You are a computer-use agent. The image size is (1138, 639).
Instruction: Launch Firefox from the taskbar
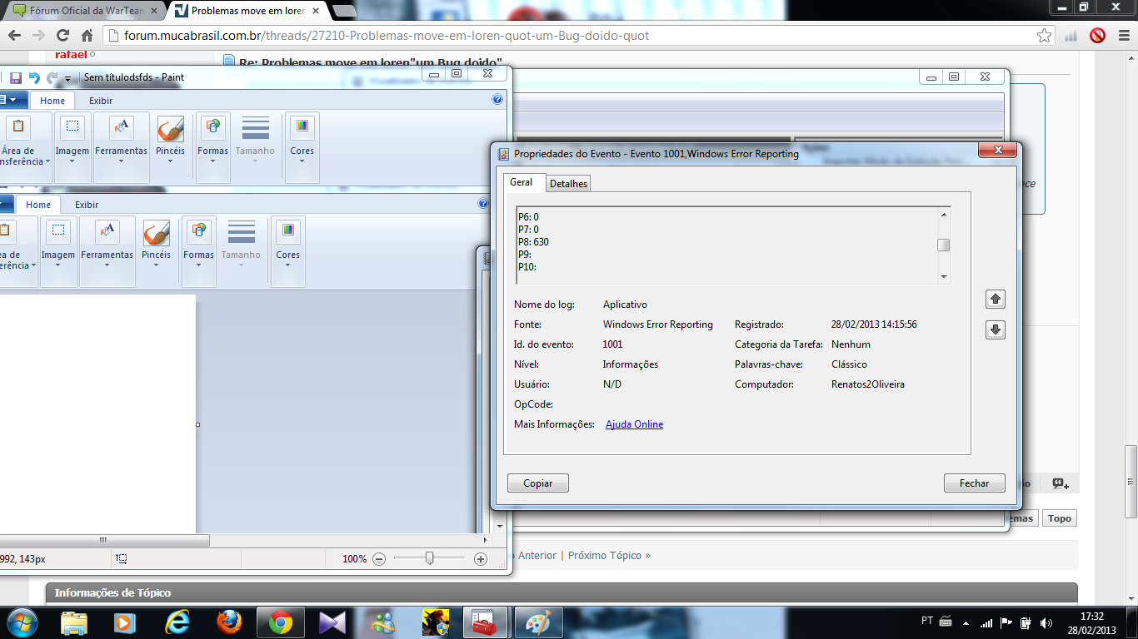[x=228, y=622]
